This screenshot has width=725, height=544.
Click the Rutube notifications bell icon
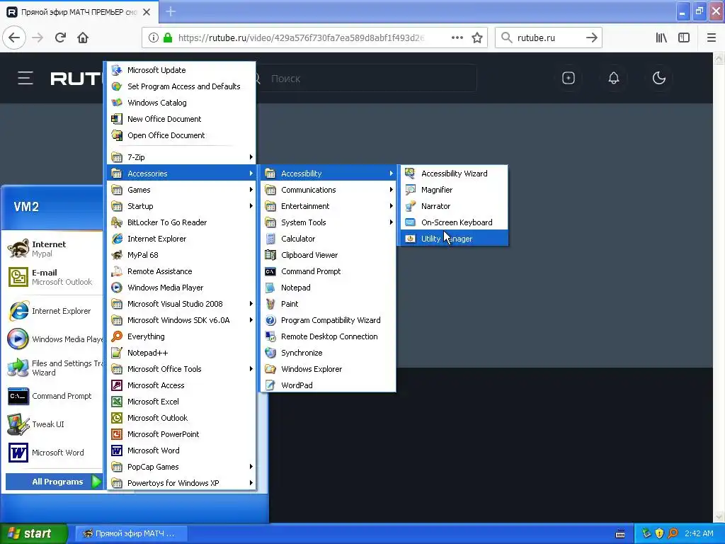coord(614,78)
